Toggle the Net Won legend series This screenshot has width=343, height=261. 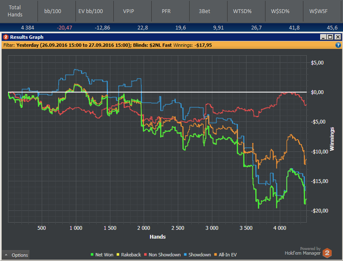coord(102,255)
